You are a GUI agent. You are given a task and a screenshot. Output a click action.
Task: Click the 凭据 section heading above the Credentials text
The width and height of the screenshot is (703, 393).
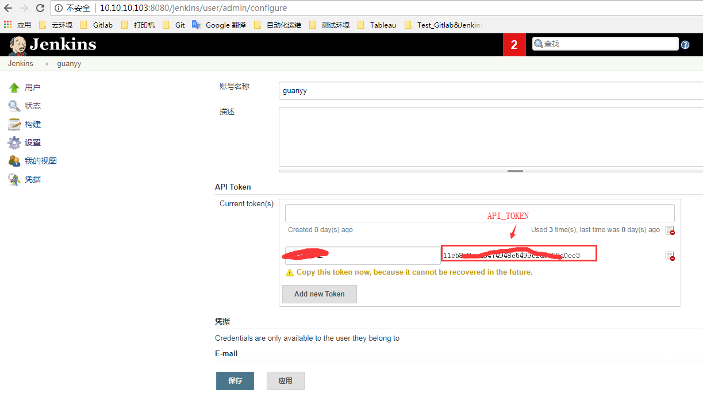(x=222, y=321)
